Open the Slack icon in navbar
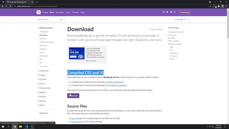Image resolution: width=229 pixels, height=129 pixels. 171,12
